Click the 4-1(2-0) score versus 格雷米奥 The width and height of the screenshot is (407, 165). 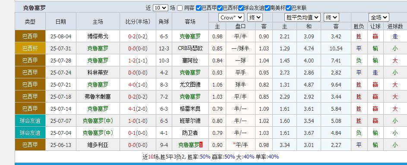click(x=138, y=109)
